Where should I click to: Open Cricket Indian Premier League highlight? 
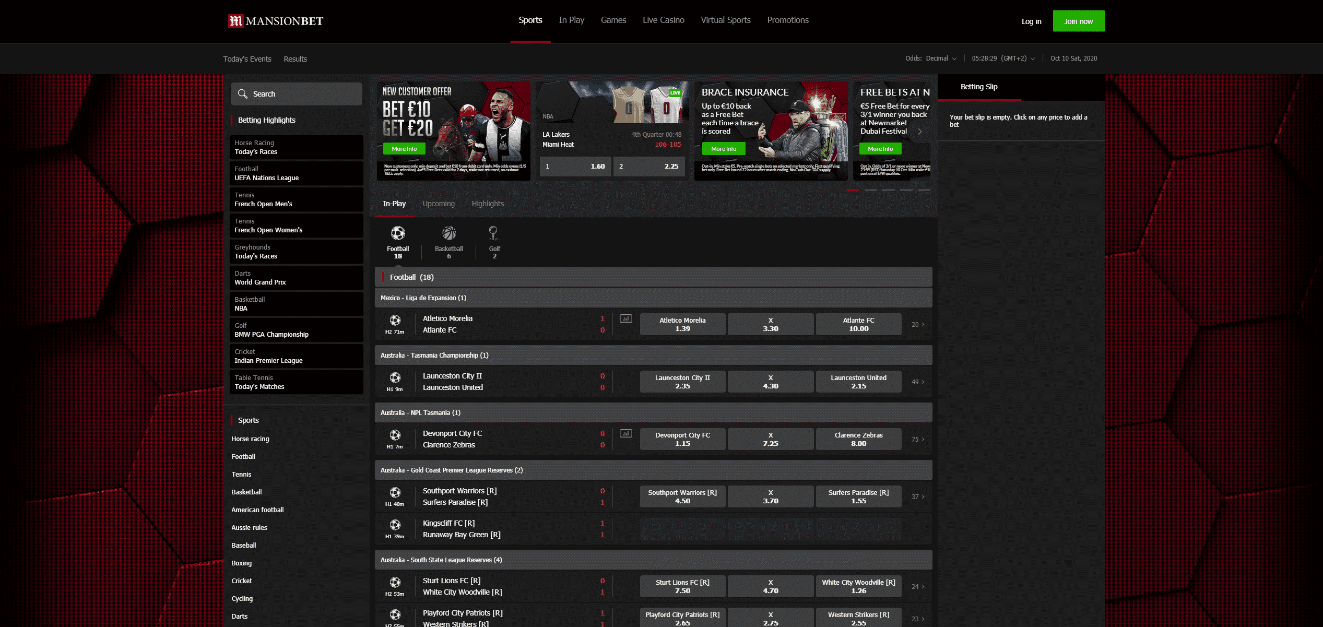pyautogui.click(x=297, y=356)
